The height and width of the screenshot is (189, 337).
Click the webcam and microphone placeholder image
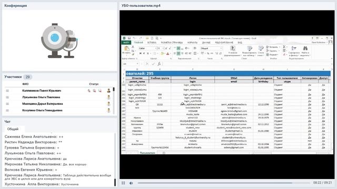click(60, 40)
